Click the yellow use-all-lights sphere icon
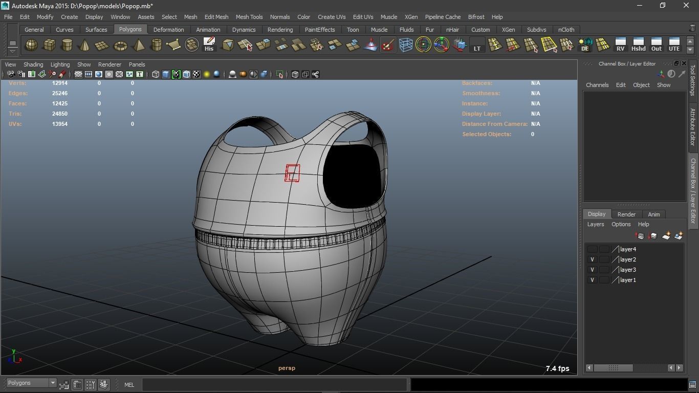The image size is (699, 393). click(x=207, y=75)
